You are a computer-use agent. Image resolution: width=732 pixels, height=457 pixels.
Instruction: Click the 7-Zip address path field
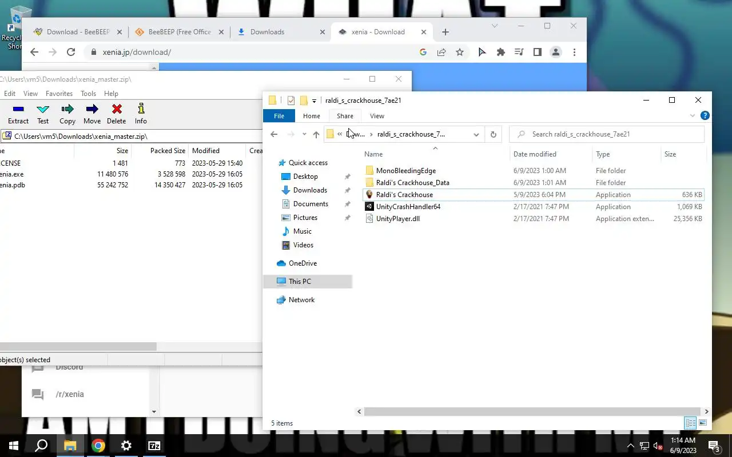132,137
